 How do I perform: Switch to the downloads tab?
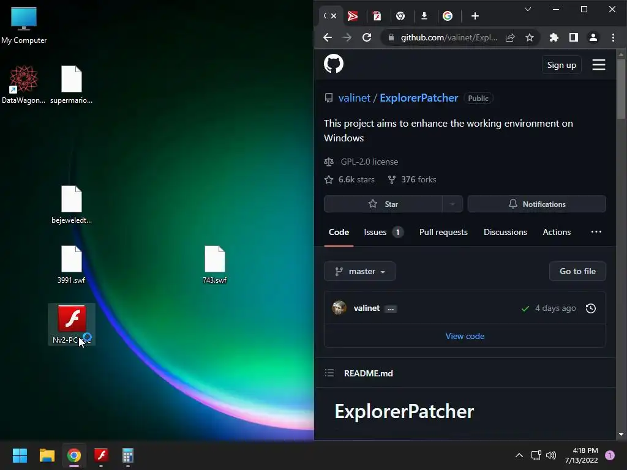[424, 16]
